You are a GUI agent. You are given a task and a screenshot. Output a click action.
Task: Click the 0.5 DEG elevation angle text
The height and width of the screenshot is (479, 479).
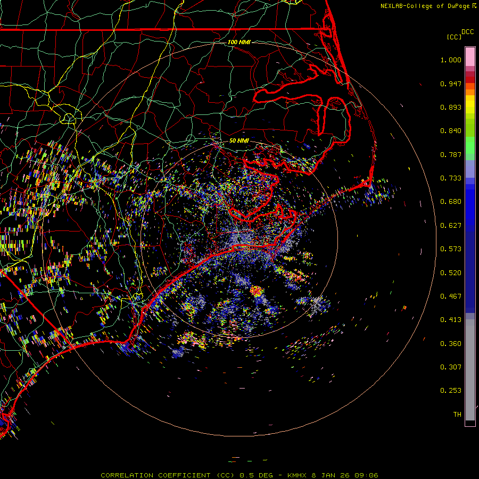pyautogui.click(x=256, y=475)
